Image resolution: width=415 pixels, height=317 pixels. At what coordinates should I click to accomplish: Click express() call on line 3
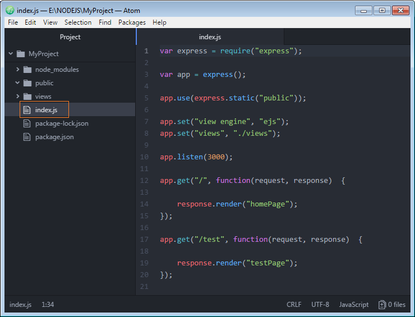coord(222,75)
